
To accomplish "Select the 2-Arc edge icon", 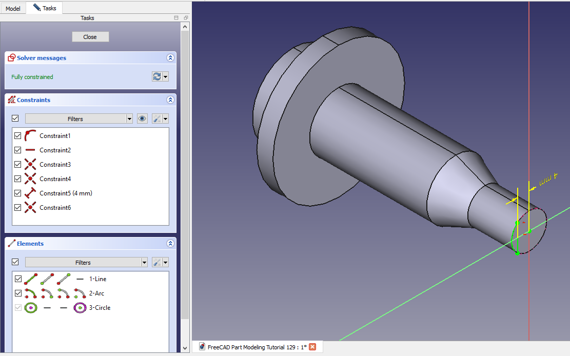I will point(31,293).
